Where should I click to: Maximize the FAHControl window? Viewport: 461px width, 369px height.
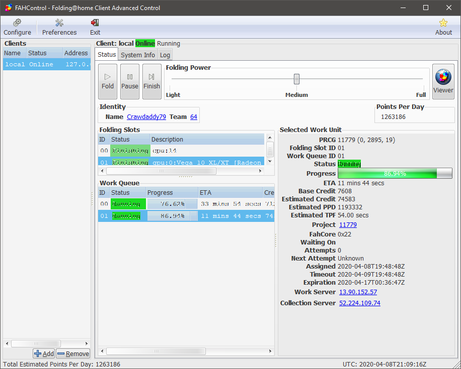tap(426, 8)
